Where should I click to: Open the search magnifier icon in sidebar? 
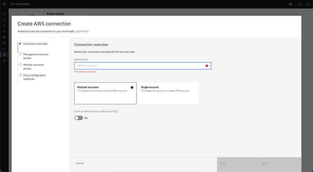point(4,20)
